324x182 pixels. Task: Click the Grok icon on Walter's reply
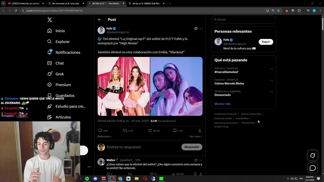click(x=196, y=160)
